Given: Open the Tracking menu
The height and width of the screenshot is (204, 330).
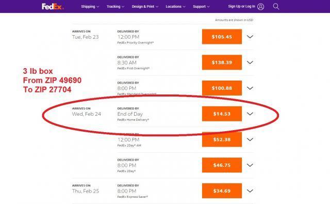Looking at the screenshot, I should (115, 7).
